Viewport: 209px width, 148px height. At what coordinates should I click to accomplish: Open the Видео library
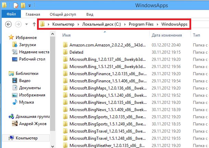25,81
